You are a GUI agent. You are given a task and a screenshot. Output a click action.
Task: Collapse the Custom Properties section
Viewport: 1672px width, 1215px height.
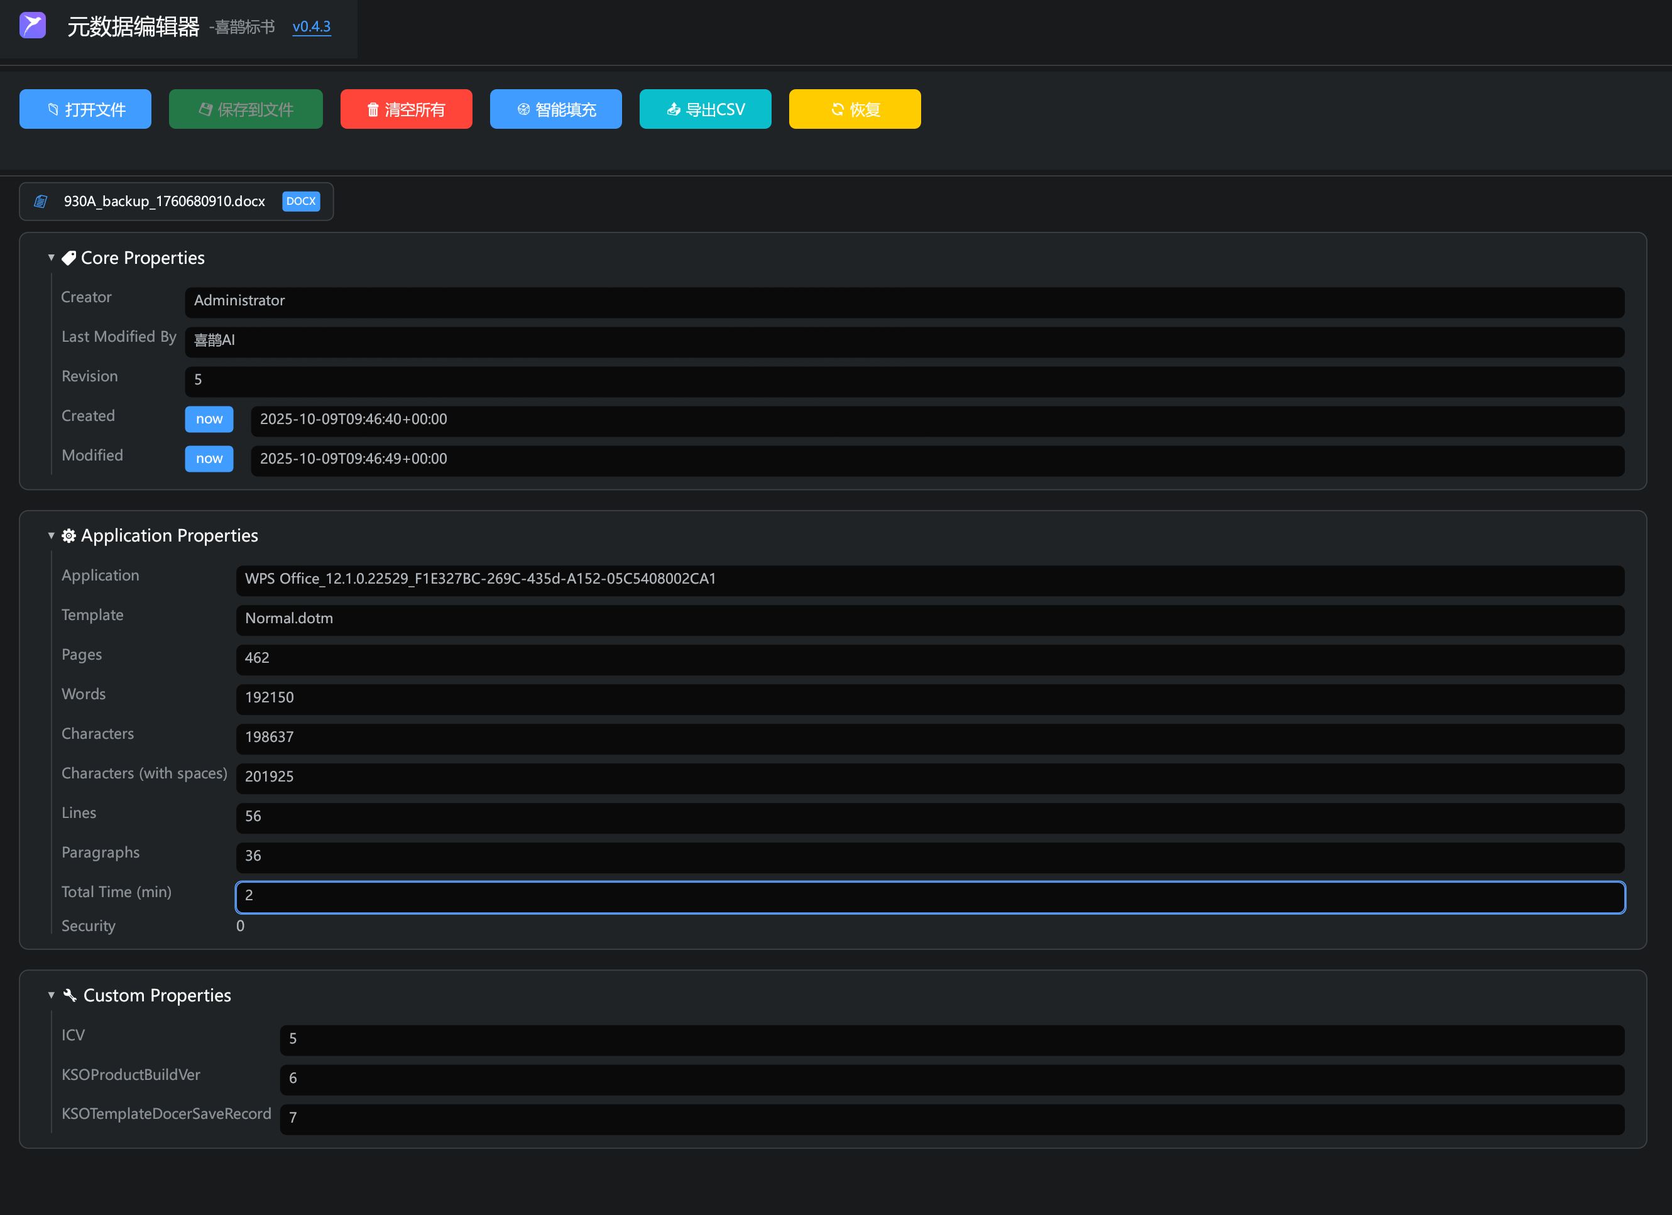click(x=51, y=995)
